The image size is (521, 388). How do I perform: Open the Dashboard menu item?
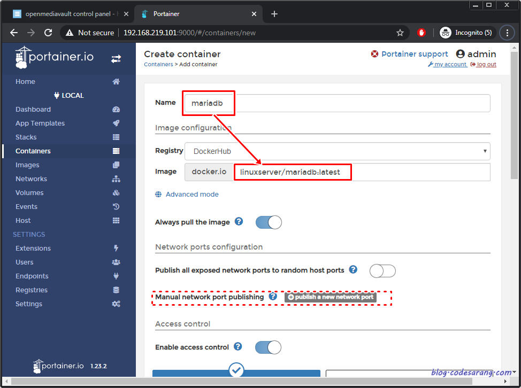(33, 110)
